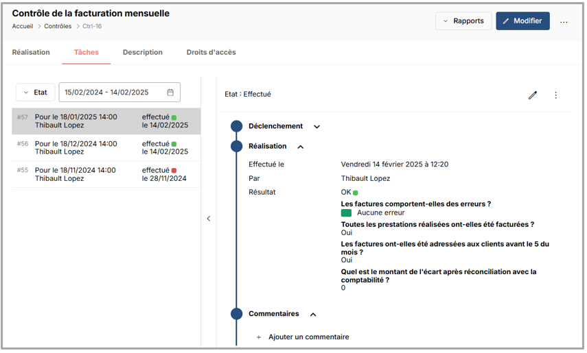This screenshot has height=353, width=587.
Task: Open the horizontal three-dots menu beside Modifier
Action: 564,21
